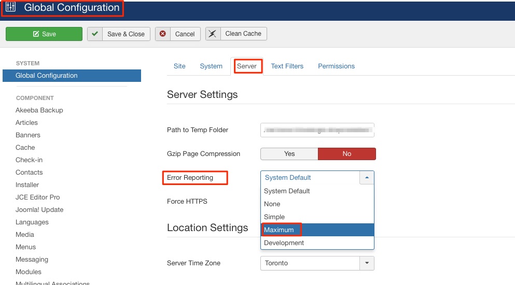This screenshot has width=515, height=285.
Task: Click the green checkmark icon beside Save & Close
Action: pyautogui.click(x=95, y=34)
